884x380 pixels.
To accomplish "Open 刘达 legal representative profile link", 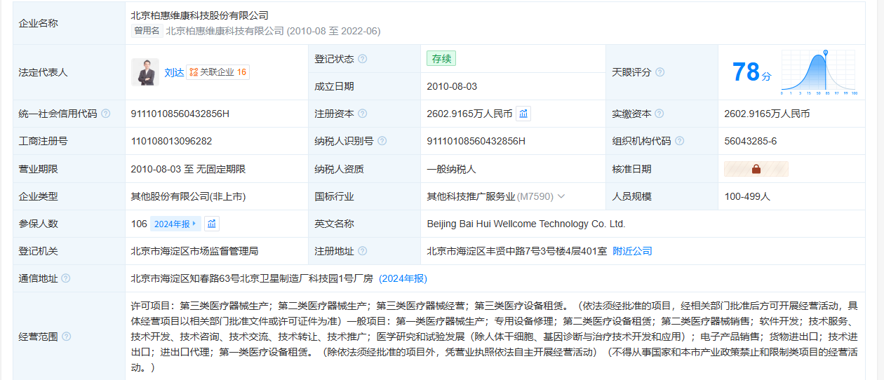I will coord(173,72).
